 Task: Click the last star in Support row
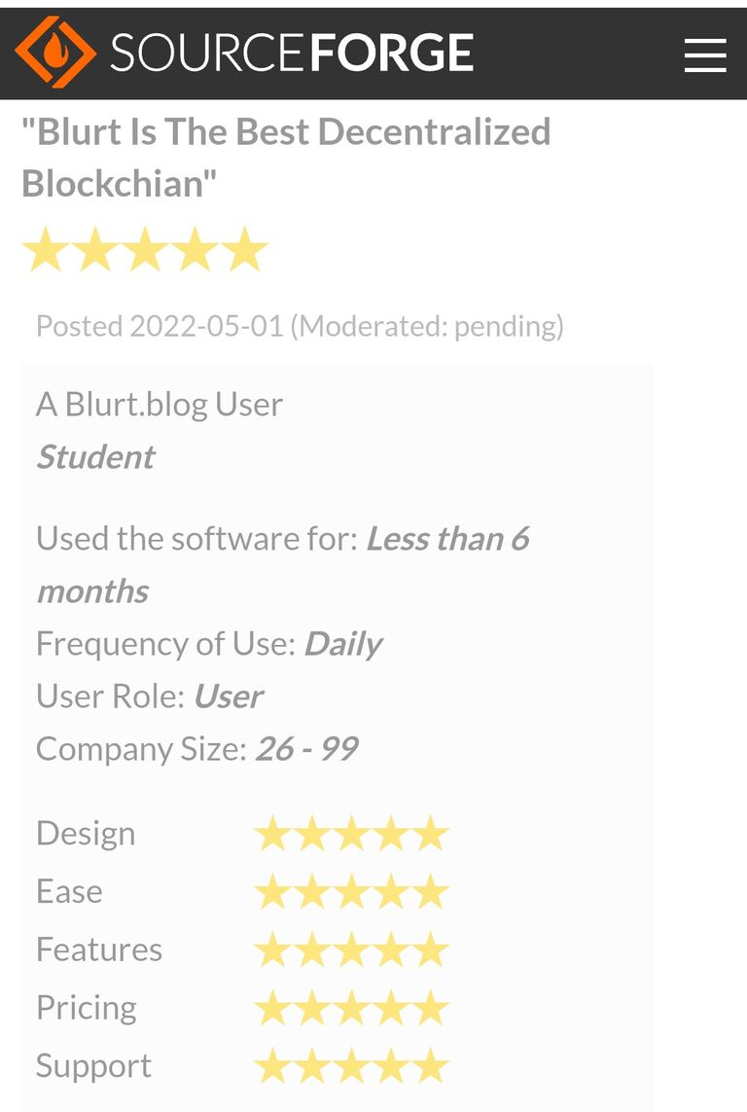(x=430, y=1066)
